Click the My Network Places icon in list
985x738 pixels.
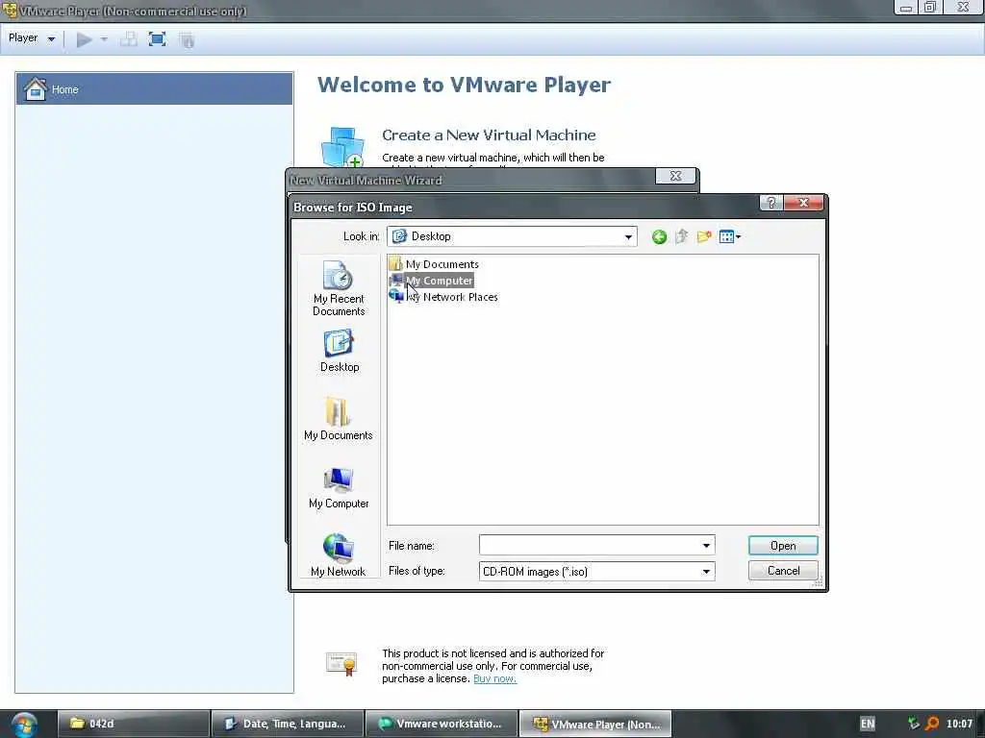point(395,296)
